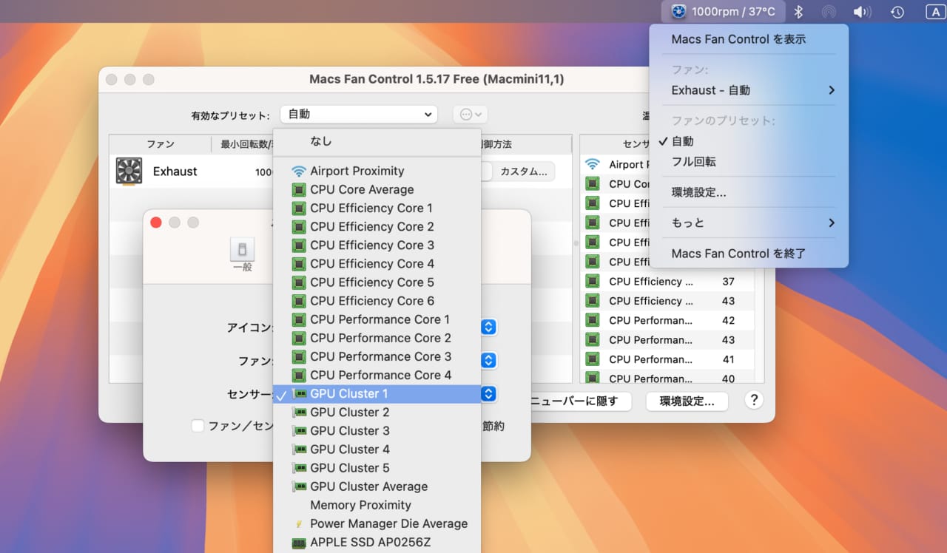Click the Exhaust fan name in list

[175, 172]
